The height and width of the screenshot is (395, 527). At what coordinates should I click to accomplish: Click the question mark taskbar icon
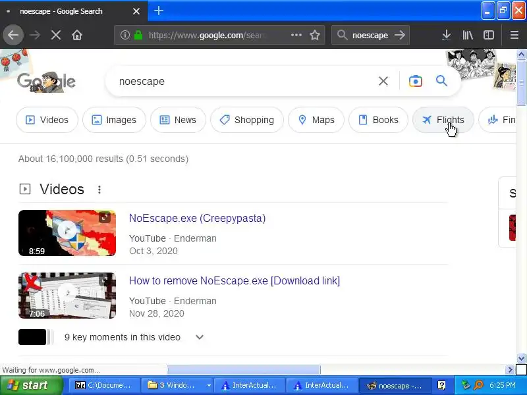(441, 385)
